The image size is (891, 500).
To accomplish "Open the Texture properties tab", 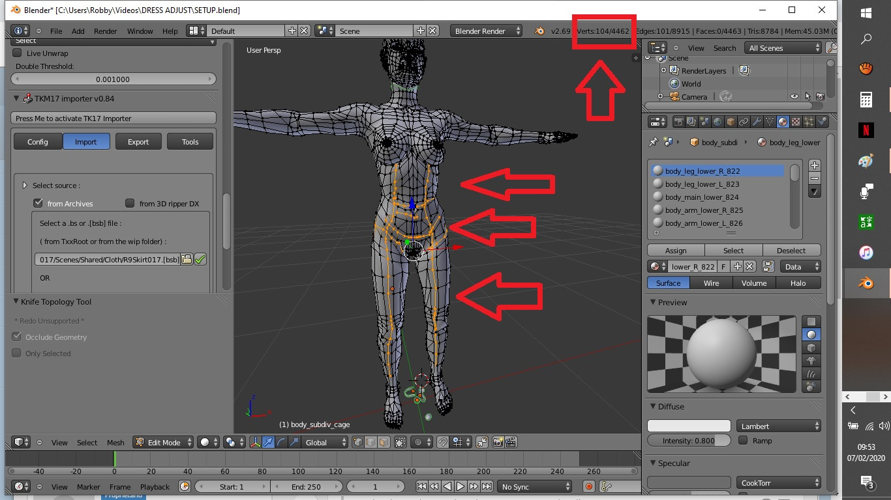I will pyautogui.click(x=796, y=122).
